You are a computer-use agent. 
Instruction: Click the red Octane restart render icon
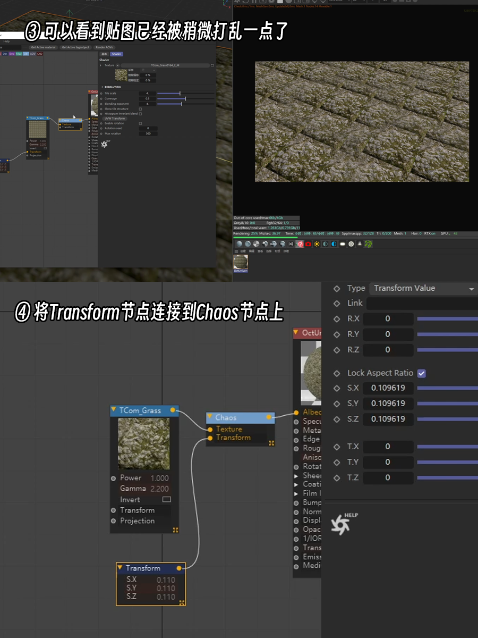[300, 244]
